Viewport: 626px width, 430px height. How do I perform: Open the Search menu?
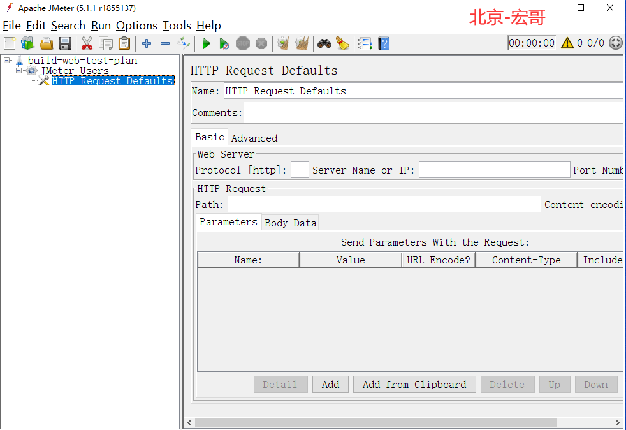(x=68, y=26)
